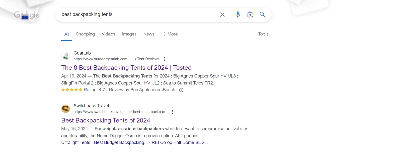Switch to the News tab

[x=149, y=34]
